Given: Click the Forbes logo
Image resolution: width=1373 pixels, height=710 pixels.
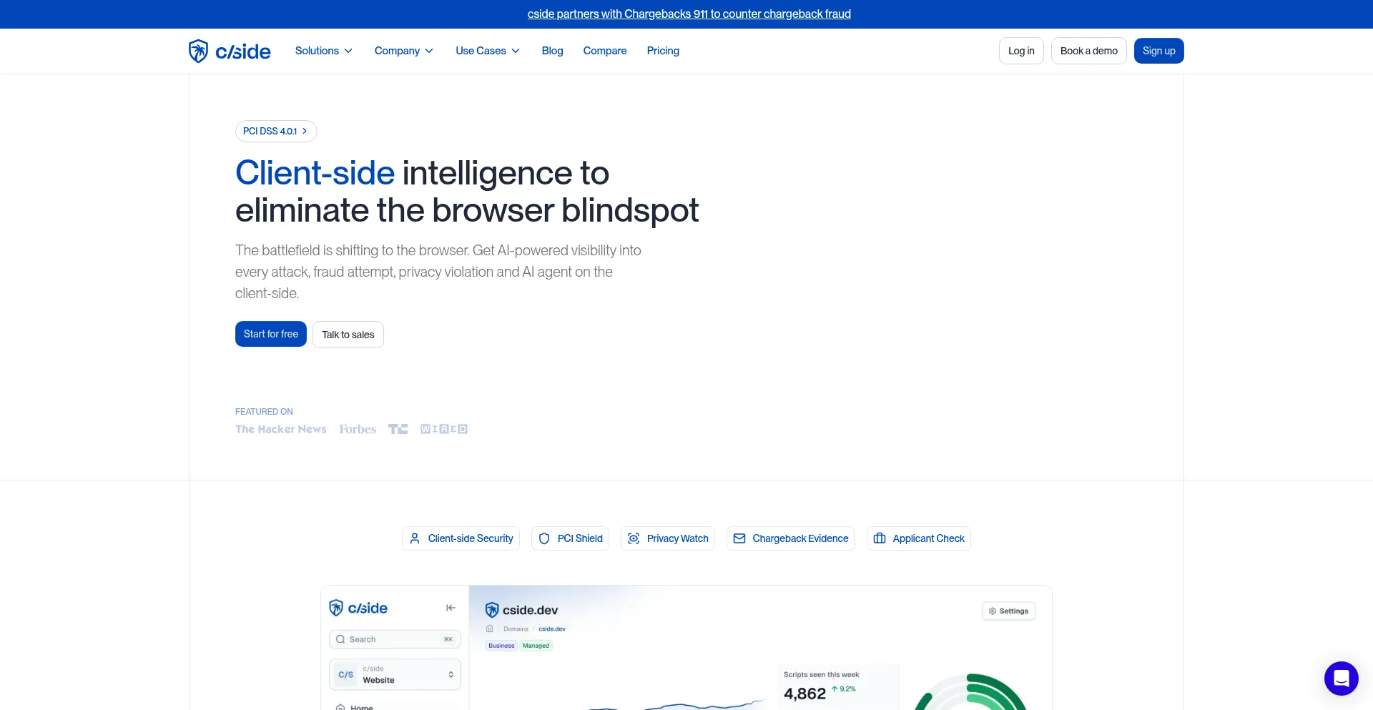Looking at the screenshot, I should [358, 429].
